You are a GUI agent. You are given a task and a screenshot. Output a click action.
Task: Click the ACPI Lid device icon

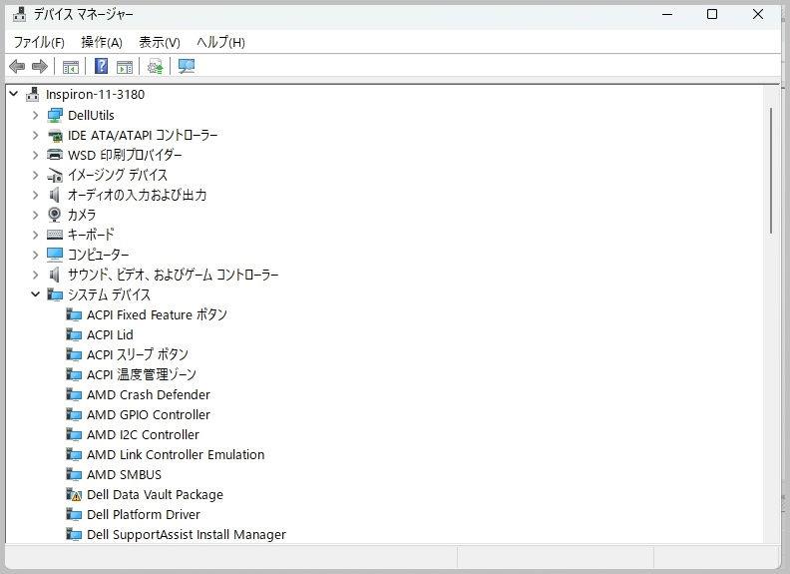tap(74, 335)
